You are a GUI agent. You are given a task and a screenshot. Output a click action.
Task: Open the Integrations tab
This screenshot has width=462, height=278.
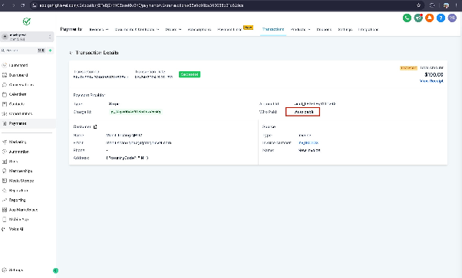pyautogui.click(x=368, y=29)
